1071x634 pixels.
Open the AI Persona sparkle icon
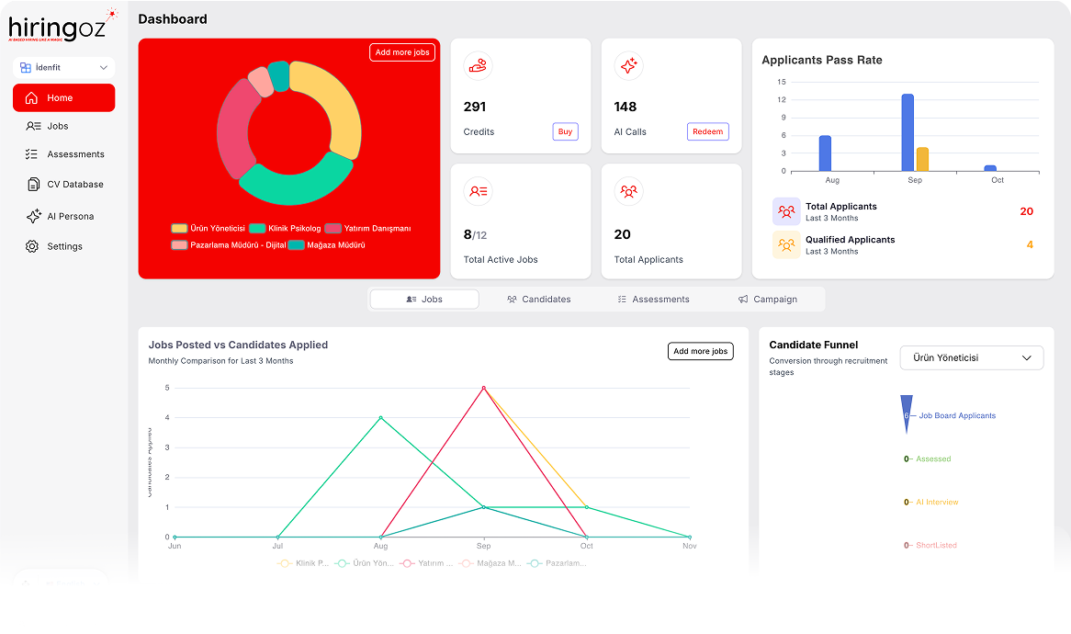33,217
